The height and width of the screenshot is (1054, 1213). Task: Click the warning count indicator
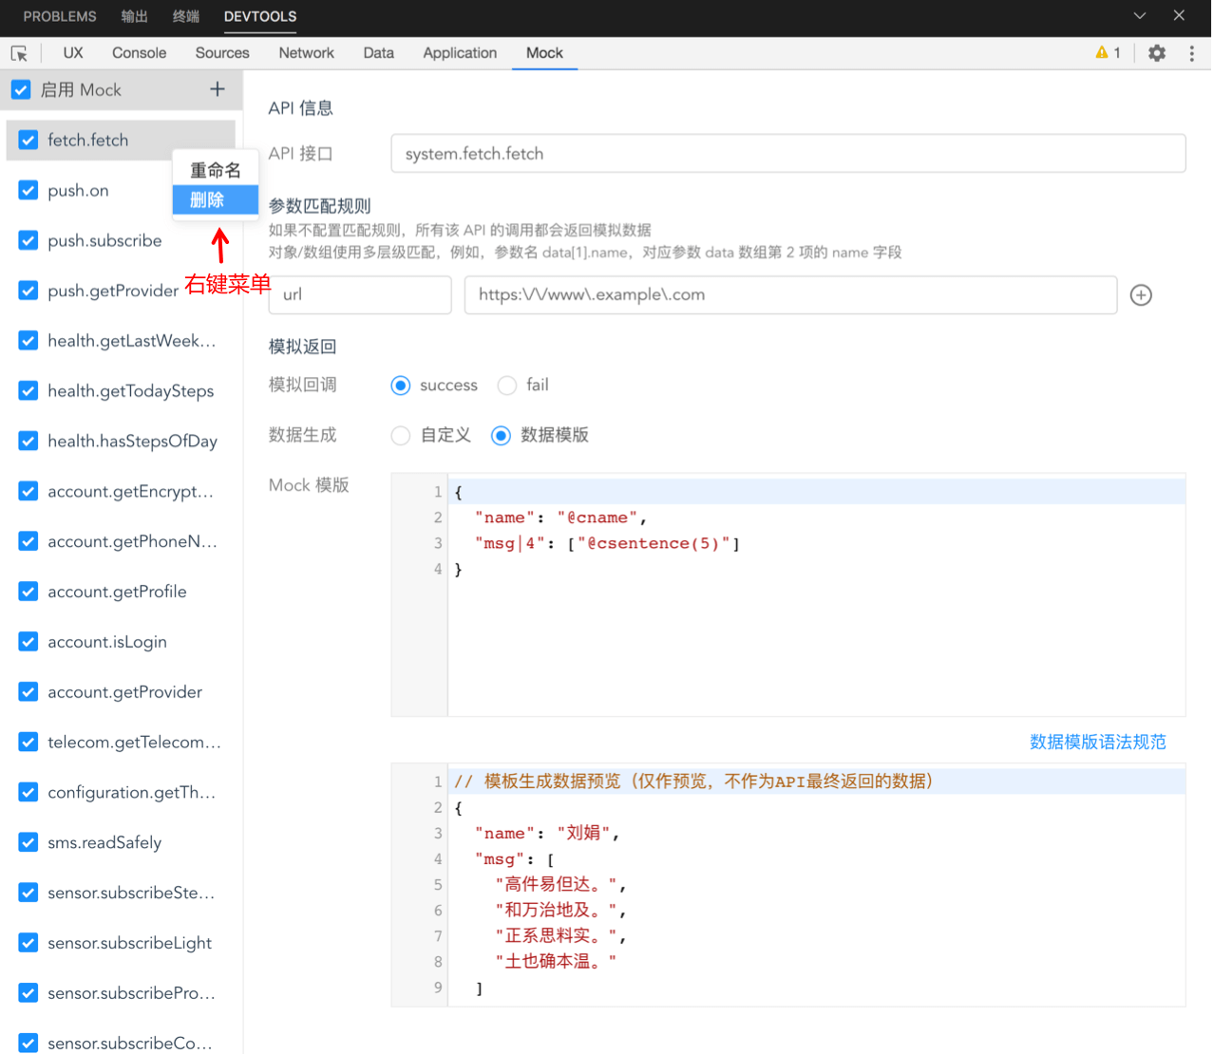point(1108,53)
